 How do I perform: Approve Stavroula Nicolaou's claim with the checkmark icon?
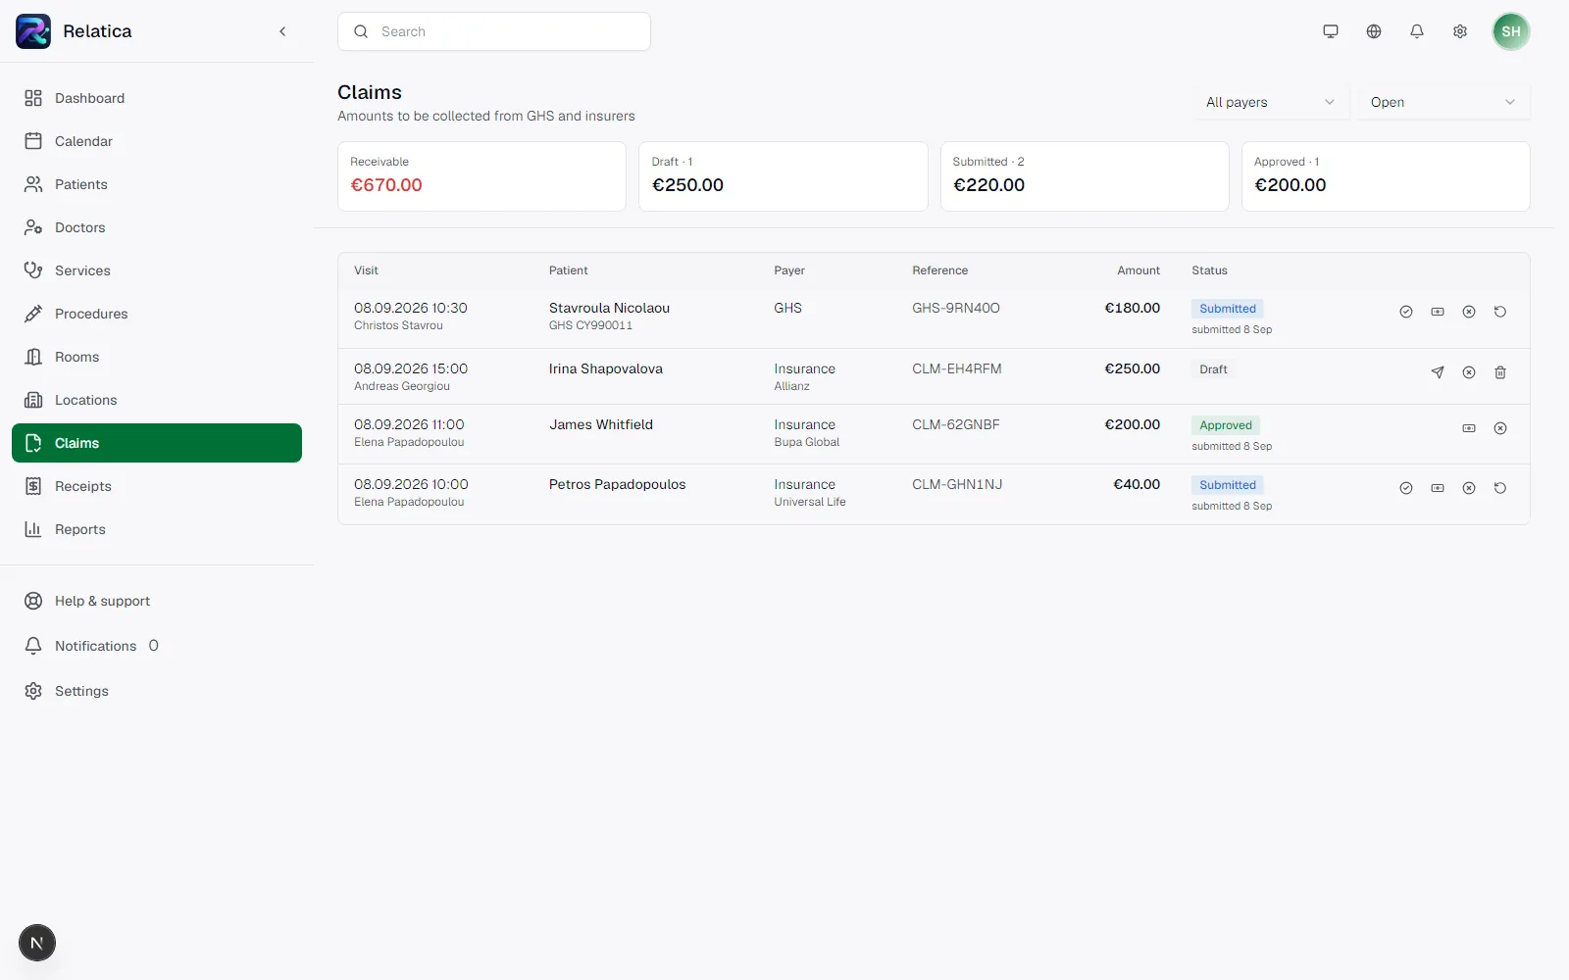[1406, 312]
